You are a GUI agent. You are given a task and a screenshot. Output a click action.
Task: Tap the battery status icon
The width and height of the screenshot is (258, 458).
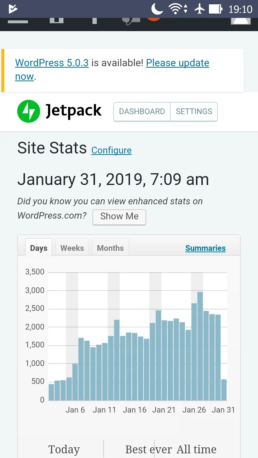tap(216, 9)
